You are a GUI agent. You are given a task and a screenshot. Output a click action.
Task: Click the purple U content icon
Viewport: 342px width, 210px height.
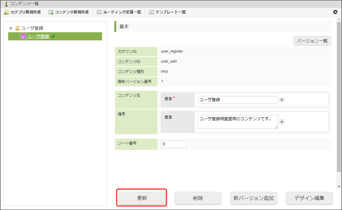pyautogui.click(x=23, y=36)
